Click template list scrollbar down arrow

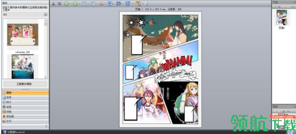point(46,77)
